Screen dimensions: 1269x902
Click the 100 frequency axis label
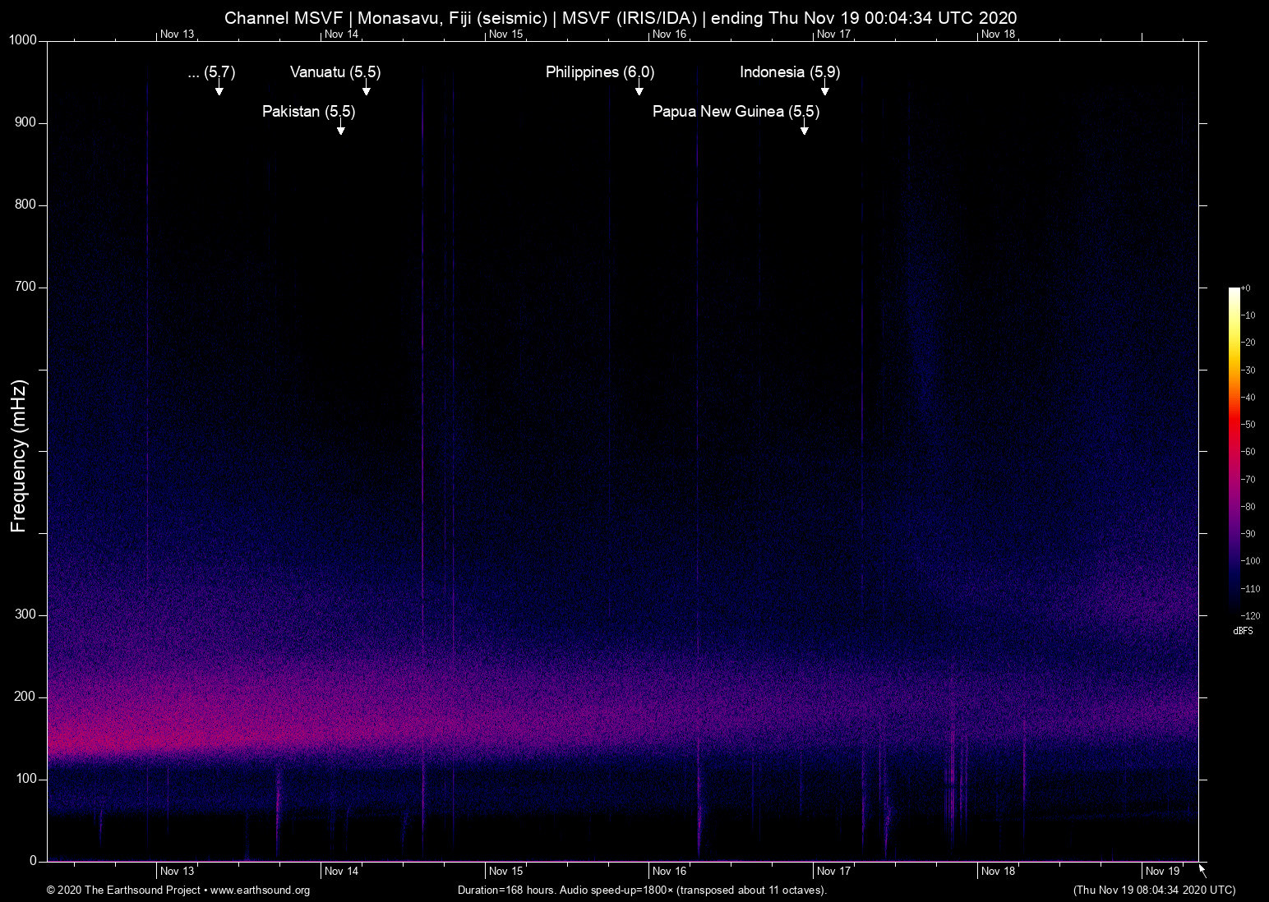coord(25,779)
